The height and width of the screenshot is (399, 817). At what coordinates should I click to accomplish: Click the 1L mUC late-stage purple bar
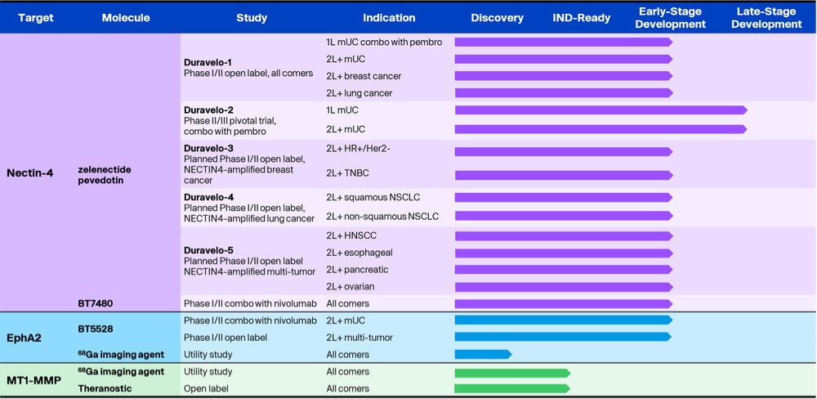tap(600, 110)
